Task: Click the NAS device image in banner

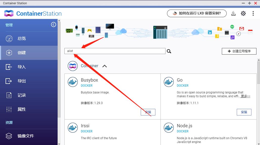Action: point(160,32)
